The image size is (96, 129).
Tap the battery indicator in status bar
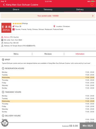pyautogui.click(x=93, y=1)
